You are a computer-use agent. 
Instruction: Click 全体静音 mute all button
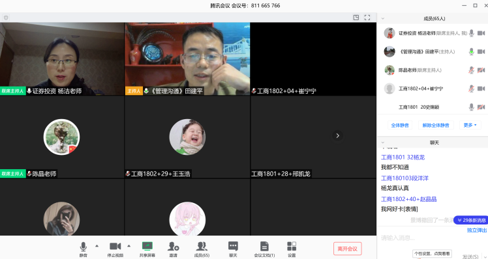400,125
